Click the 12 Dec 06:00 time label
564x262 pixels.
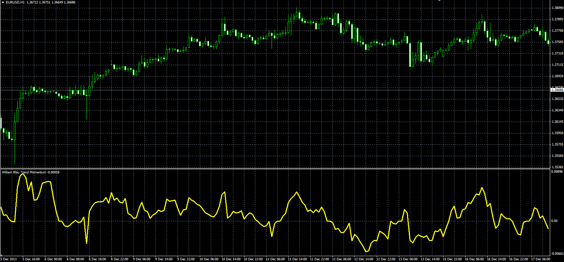(x=342, y=259)
